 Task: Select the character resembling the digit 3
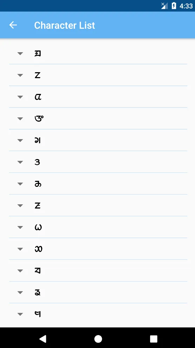(37, 162)
